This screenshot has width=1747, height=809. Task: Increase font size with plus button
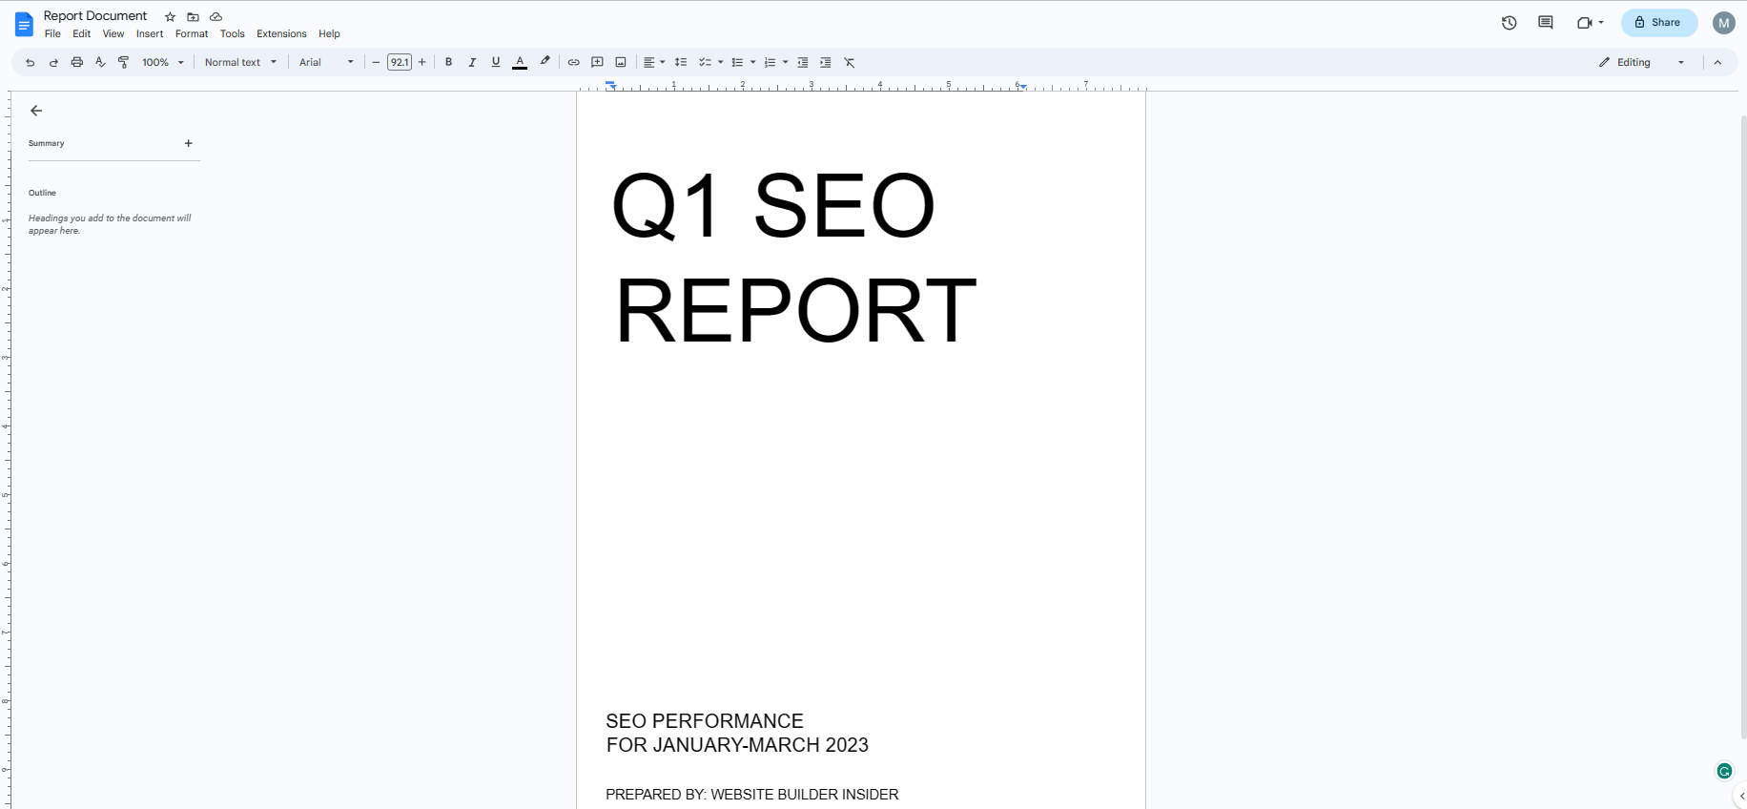tap(422, 62)
